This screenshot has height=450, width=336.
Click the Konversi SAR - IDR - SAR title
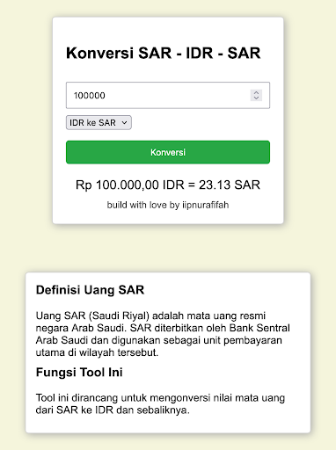point(164,53)
